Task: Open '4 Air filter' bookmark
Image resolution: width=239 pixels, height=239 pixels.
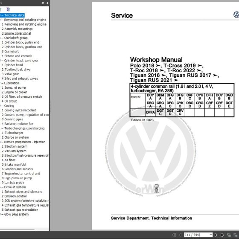Action: click(9, 160)
